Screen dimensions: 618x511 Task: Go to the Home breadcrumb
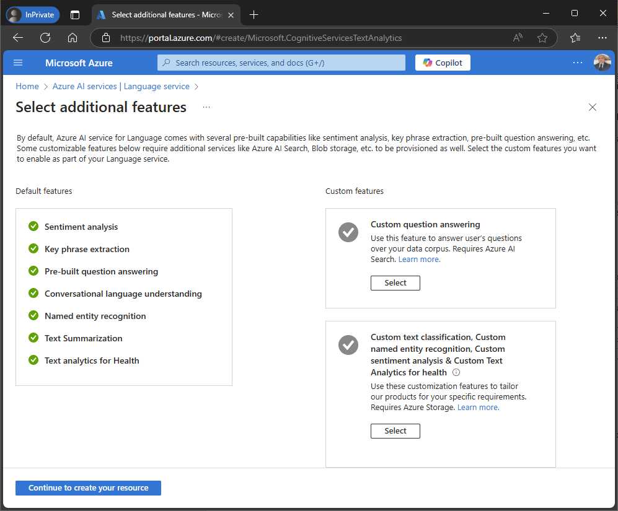click(27, 86)
